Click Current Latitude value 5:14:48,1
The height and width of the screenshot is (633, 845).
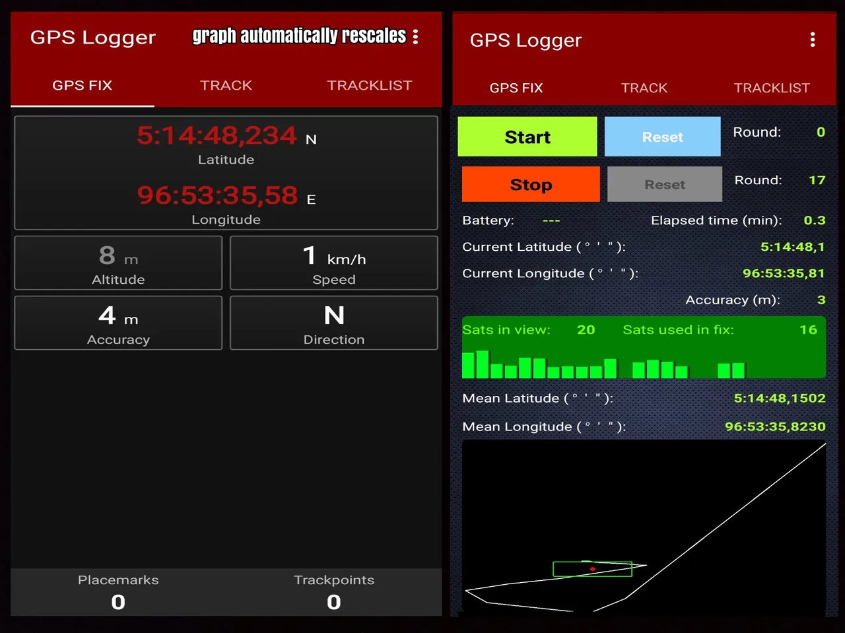(x=793, y=247)
